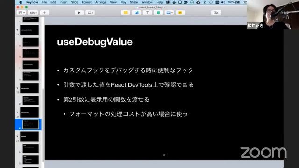Screen dimensions: 299x168
Task: Collapse the slide 21 group triangle
Action: click(17, 112)
